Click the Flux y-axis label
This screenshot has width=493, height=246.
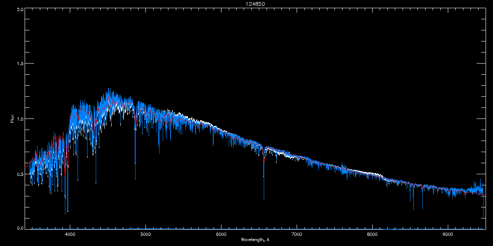[12, 118]
